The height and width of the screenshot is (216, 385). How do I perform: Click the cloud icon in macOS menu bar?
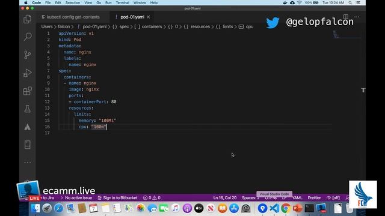pos(292,2)
